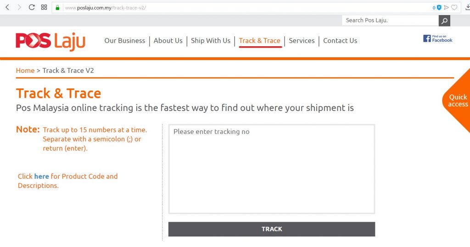Expand the orange Quick access panel

point(458,101)
